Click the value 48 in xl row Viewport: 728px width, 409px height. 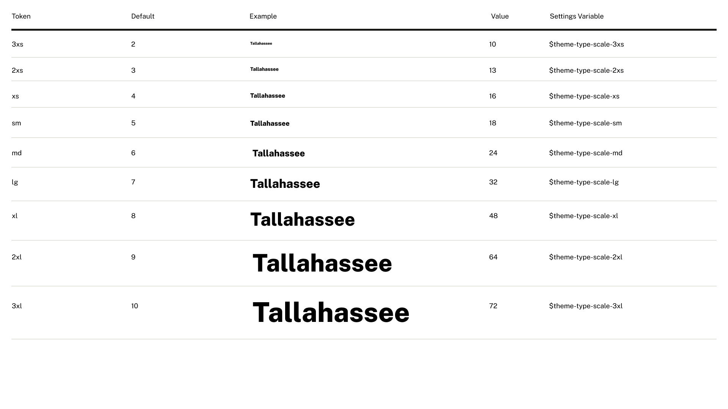(493, 216)
